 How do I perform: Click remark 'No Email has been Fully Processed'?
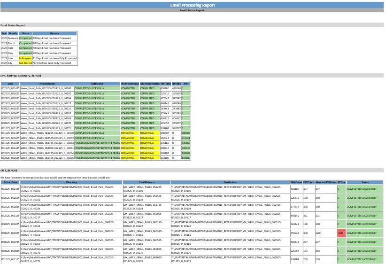tap(54, 63)
